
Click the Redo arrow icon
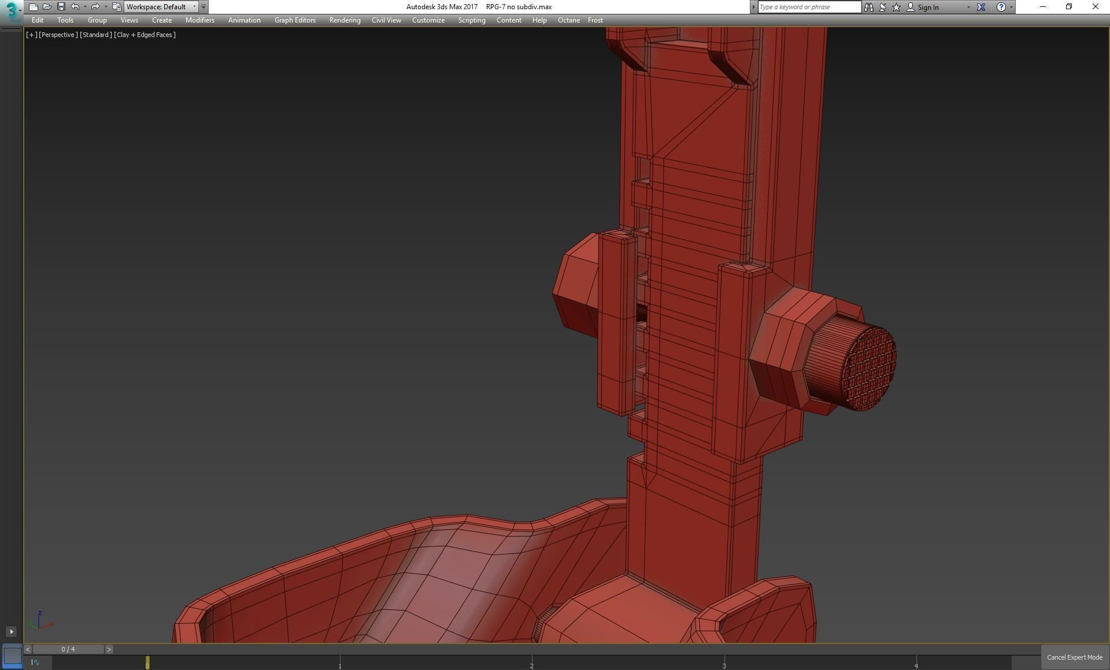coord(95,7)
